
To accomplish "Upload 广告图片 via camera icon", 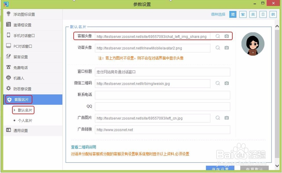I will coord(227,118).
